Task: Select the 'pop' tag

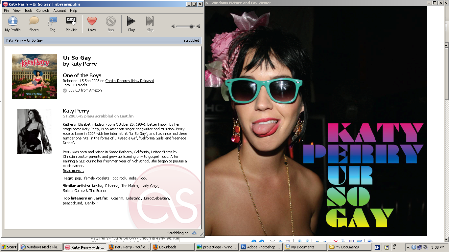Action: click(x=78, y=178)
